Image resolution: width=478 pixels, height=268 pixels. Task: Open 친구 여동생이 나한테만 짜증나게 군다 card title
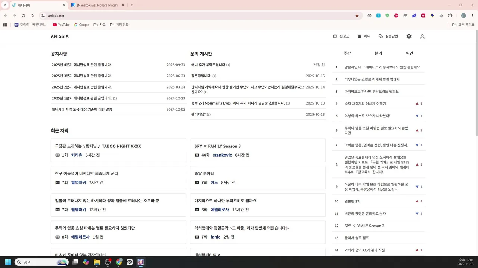87,173
